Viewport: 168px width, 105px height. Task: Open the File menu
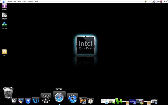[x=15, y=2]
